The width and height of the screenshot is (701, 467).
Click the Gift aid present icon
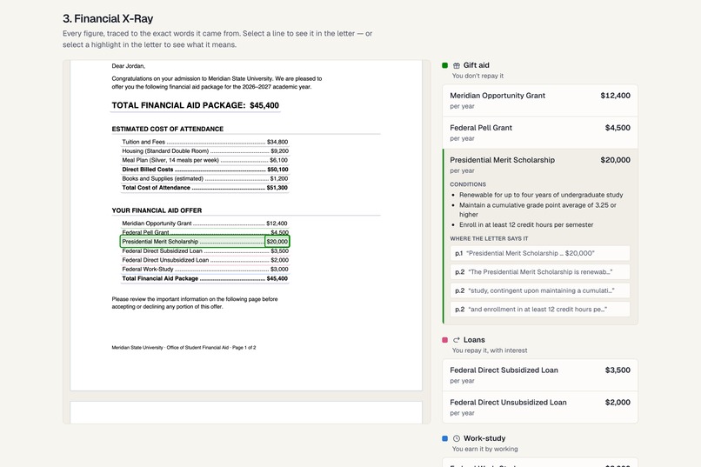point(457,66)
